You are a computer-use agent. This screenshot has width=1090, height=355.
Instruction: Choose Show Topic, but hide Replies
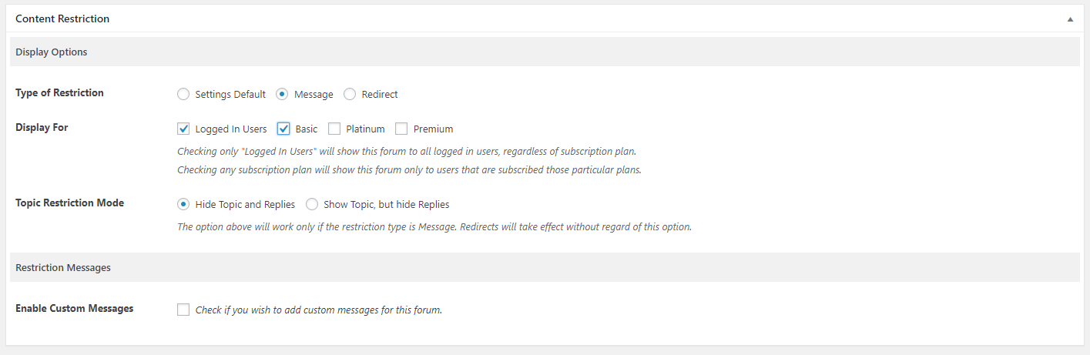click(312, 204)
